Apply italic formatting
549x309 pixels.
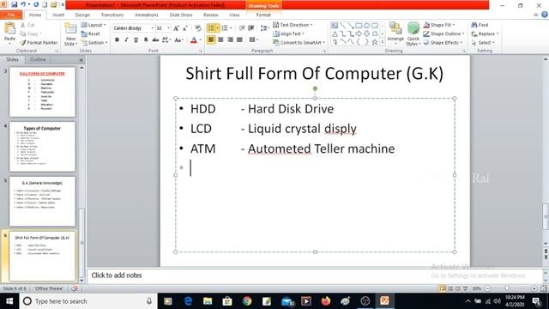coord(126,40)
